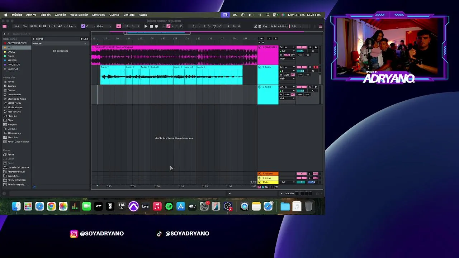Fold the 1 DIABLOTAS track
Screen dimensions: 459x258
(x=260, y=47)
